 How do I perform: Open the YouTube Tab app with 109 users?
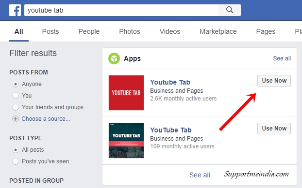pyautogui.click(x=171, y=130)
